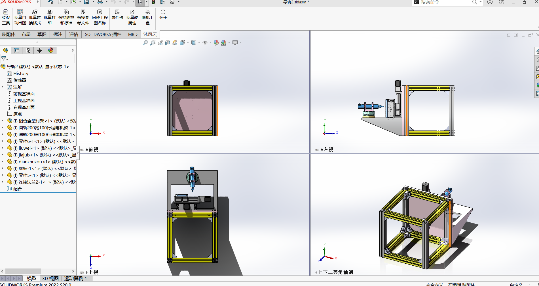
Task: Click Previous View icon
Action: pyautogui.click(x=160, y=43)
